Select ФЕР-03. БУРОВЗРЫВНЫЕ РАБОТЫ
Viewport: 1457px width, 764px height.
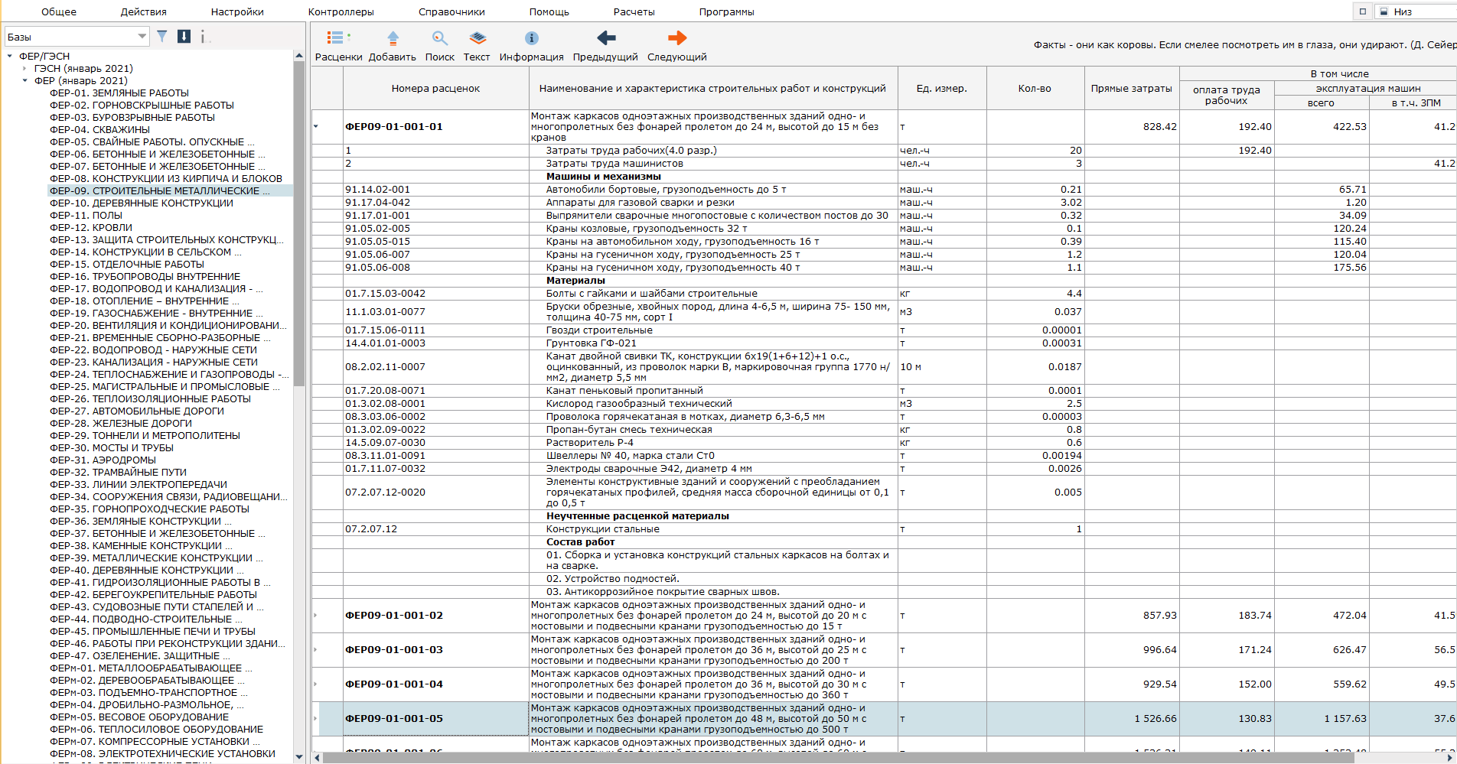[132, 117]
